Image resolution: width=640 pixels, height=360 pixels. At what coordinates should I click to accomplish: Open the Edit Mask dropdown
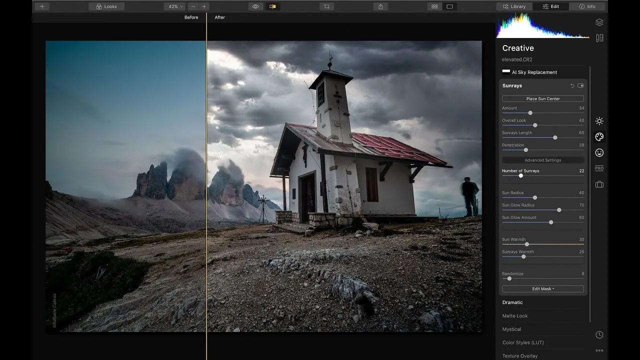click(543, 289)
